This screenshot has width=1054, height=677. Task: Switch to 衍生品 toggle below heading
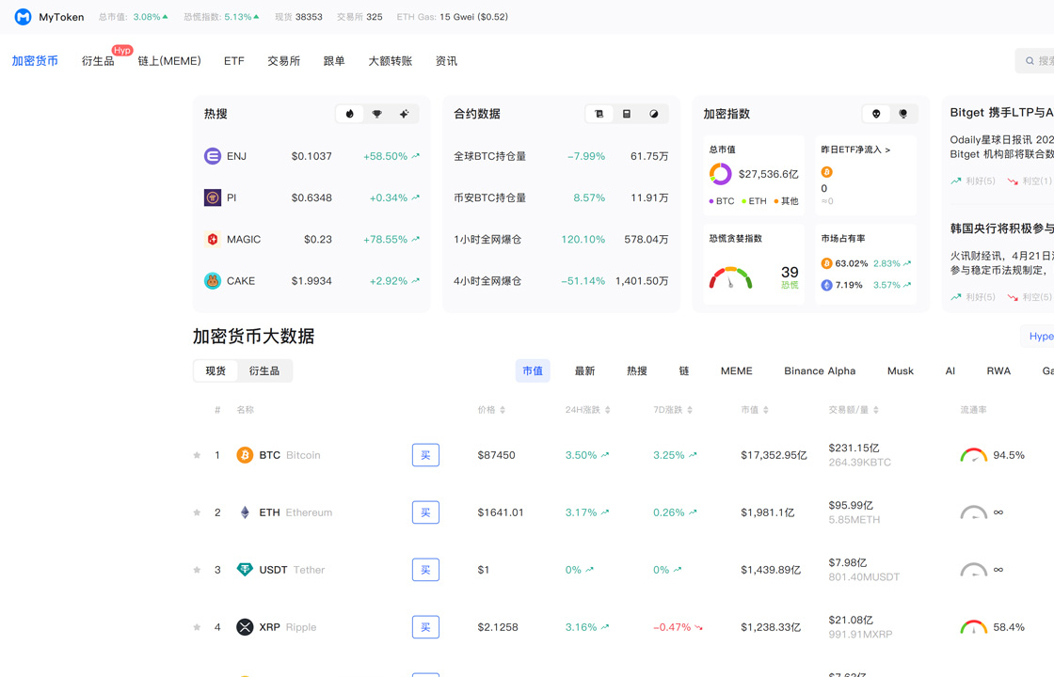click(264, 370)
